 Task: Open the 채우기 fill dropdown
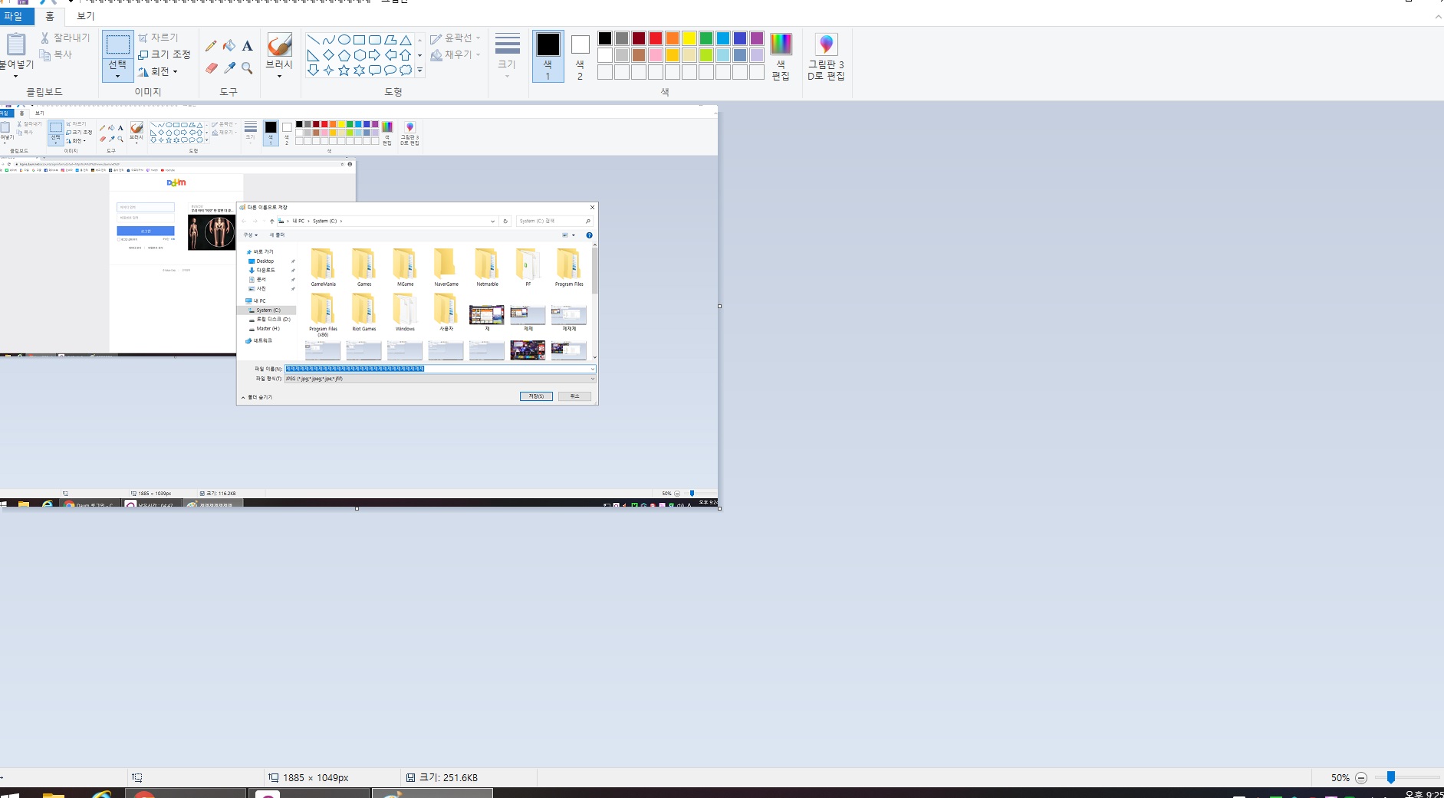coord(456,54)
